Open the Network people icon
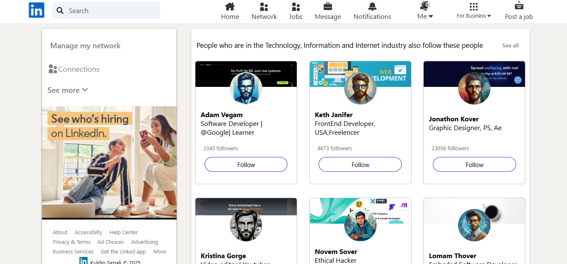This screenshot has height=264, width=567. pyautogui.click(x=264, y=7)
